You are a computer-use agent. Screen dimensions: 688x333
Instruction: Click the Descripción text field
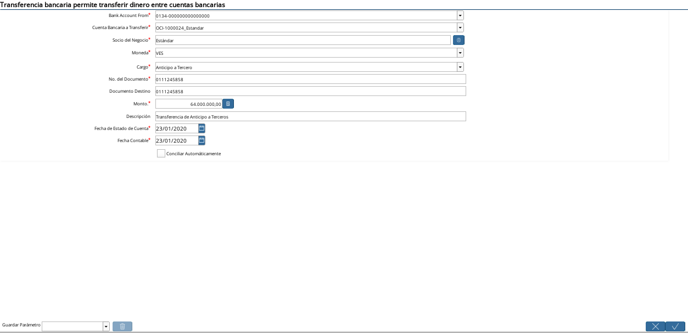(x=310, y=116)
